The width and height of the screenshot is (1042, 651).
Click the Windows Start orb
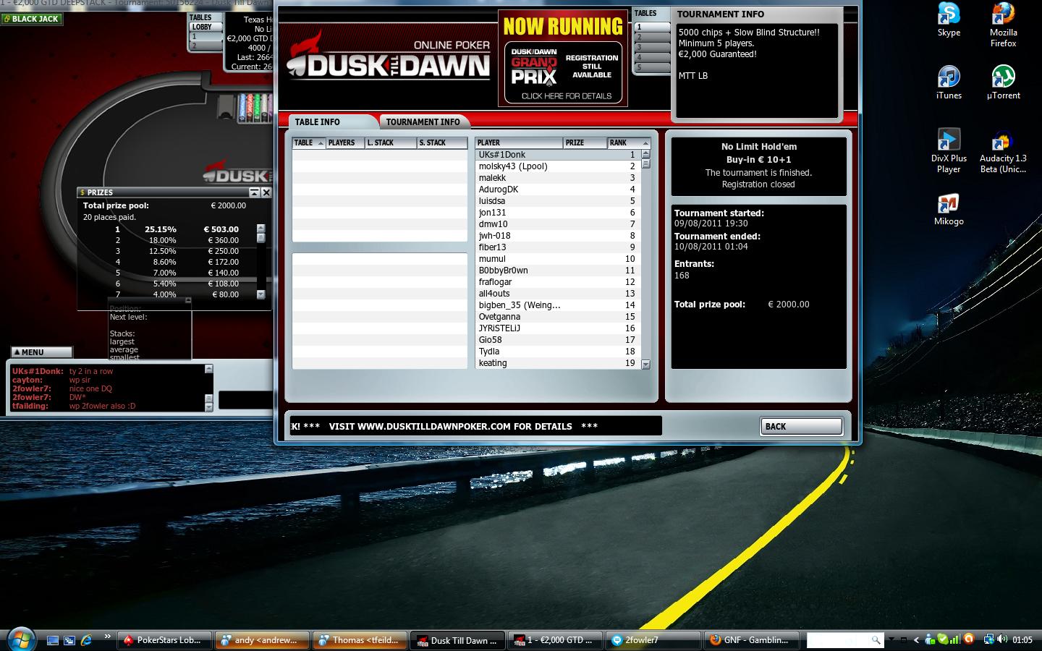20,639
